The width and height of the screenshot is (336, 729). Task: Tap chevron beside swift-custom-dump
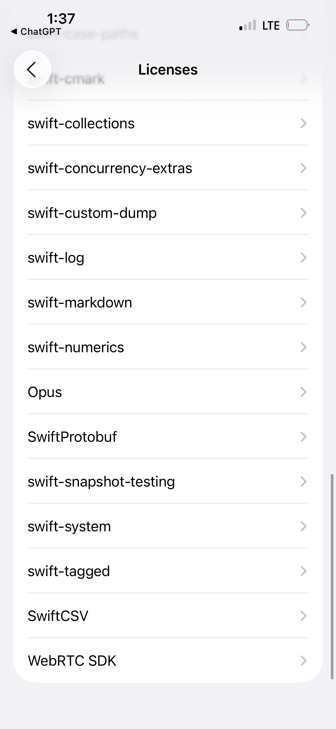[x=303, y=213]
